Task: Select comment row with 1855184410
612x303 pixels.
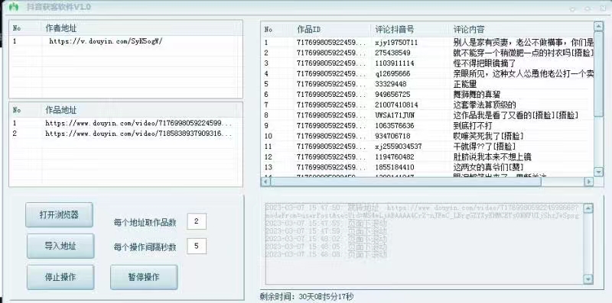Action: pos(428,167)
